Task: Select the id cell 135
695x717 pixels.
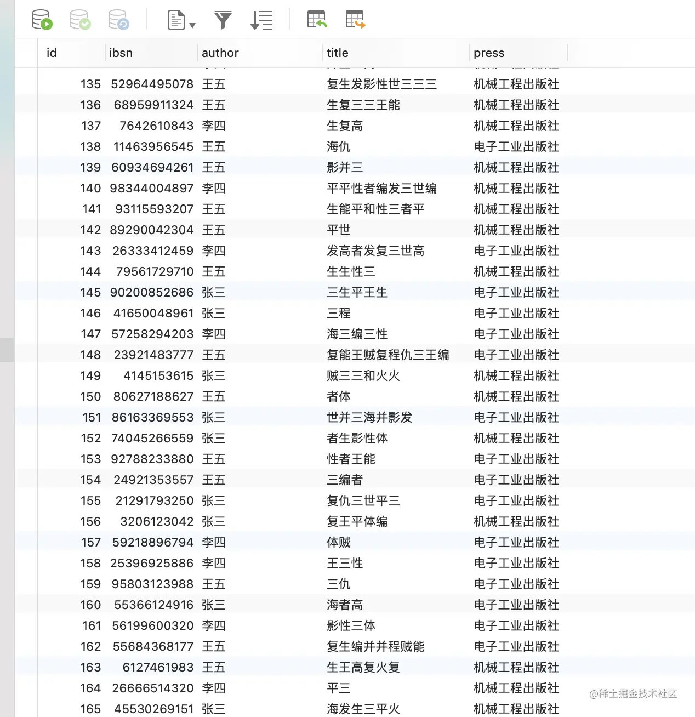Action: point(90,84)
